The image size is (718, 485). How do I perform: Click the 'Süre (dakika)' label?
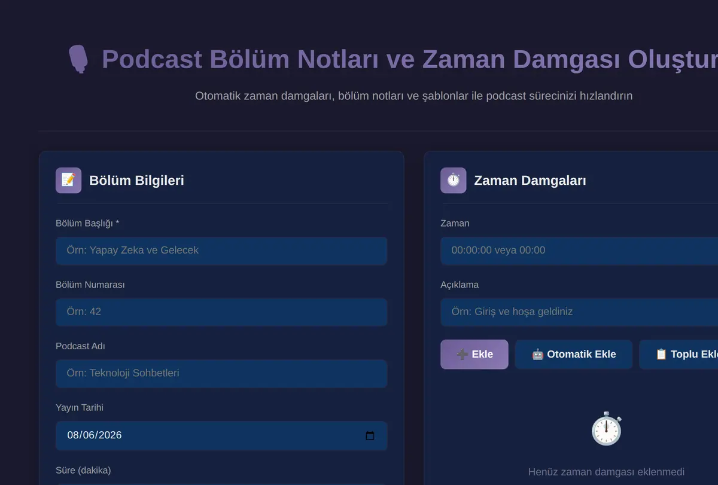[x=83, y=470]
